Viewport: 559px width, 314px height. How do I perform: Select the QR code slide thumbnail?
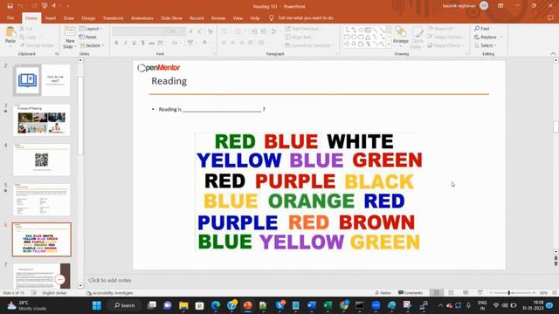[x=42, y=160]
